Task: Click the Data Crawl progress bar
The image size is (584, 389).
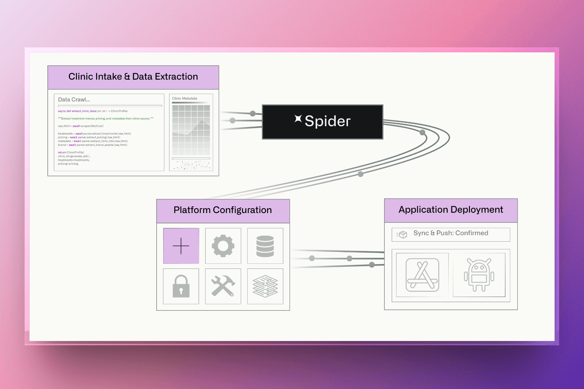Action: click(110, 106)
